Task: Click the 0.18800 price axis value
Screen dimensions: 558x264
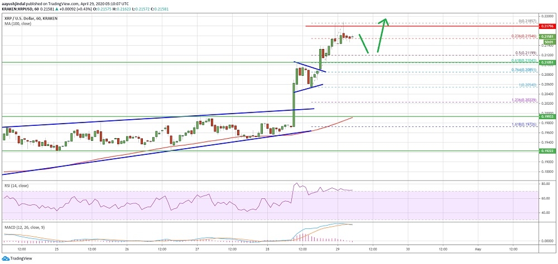Action: point(546,171)
